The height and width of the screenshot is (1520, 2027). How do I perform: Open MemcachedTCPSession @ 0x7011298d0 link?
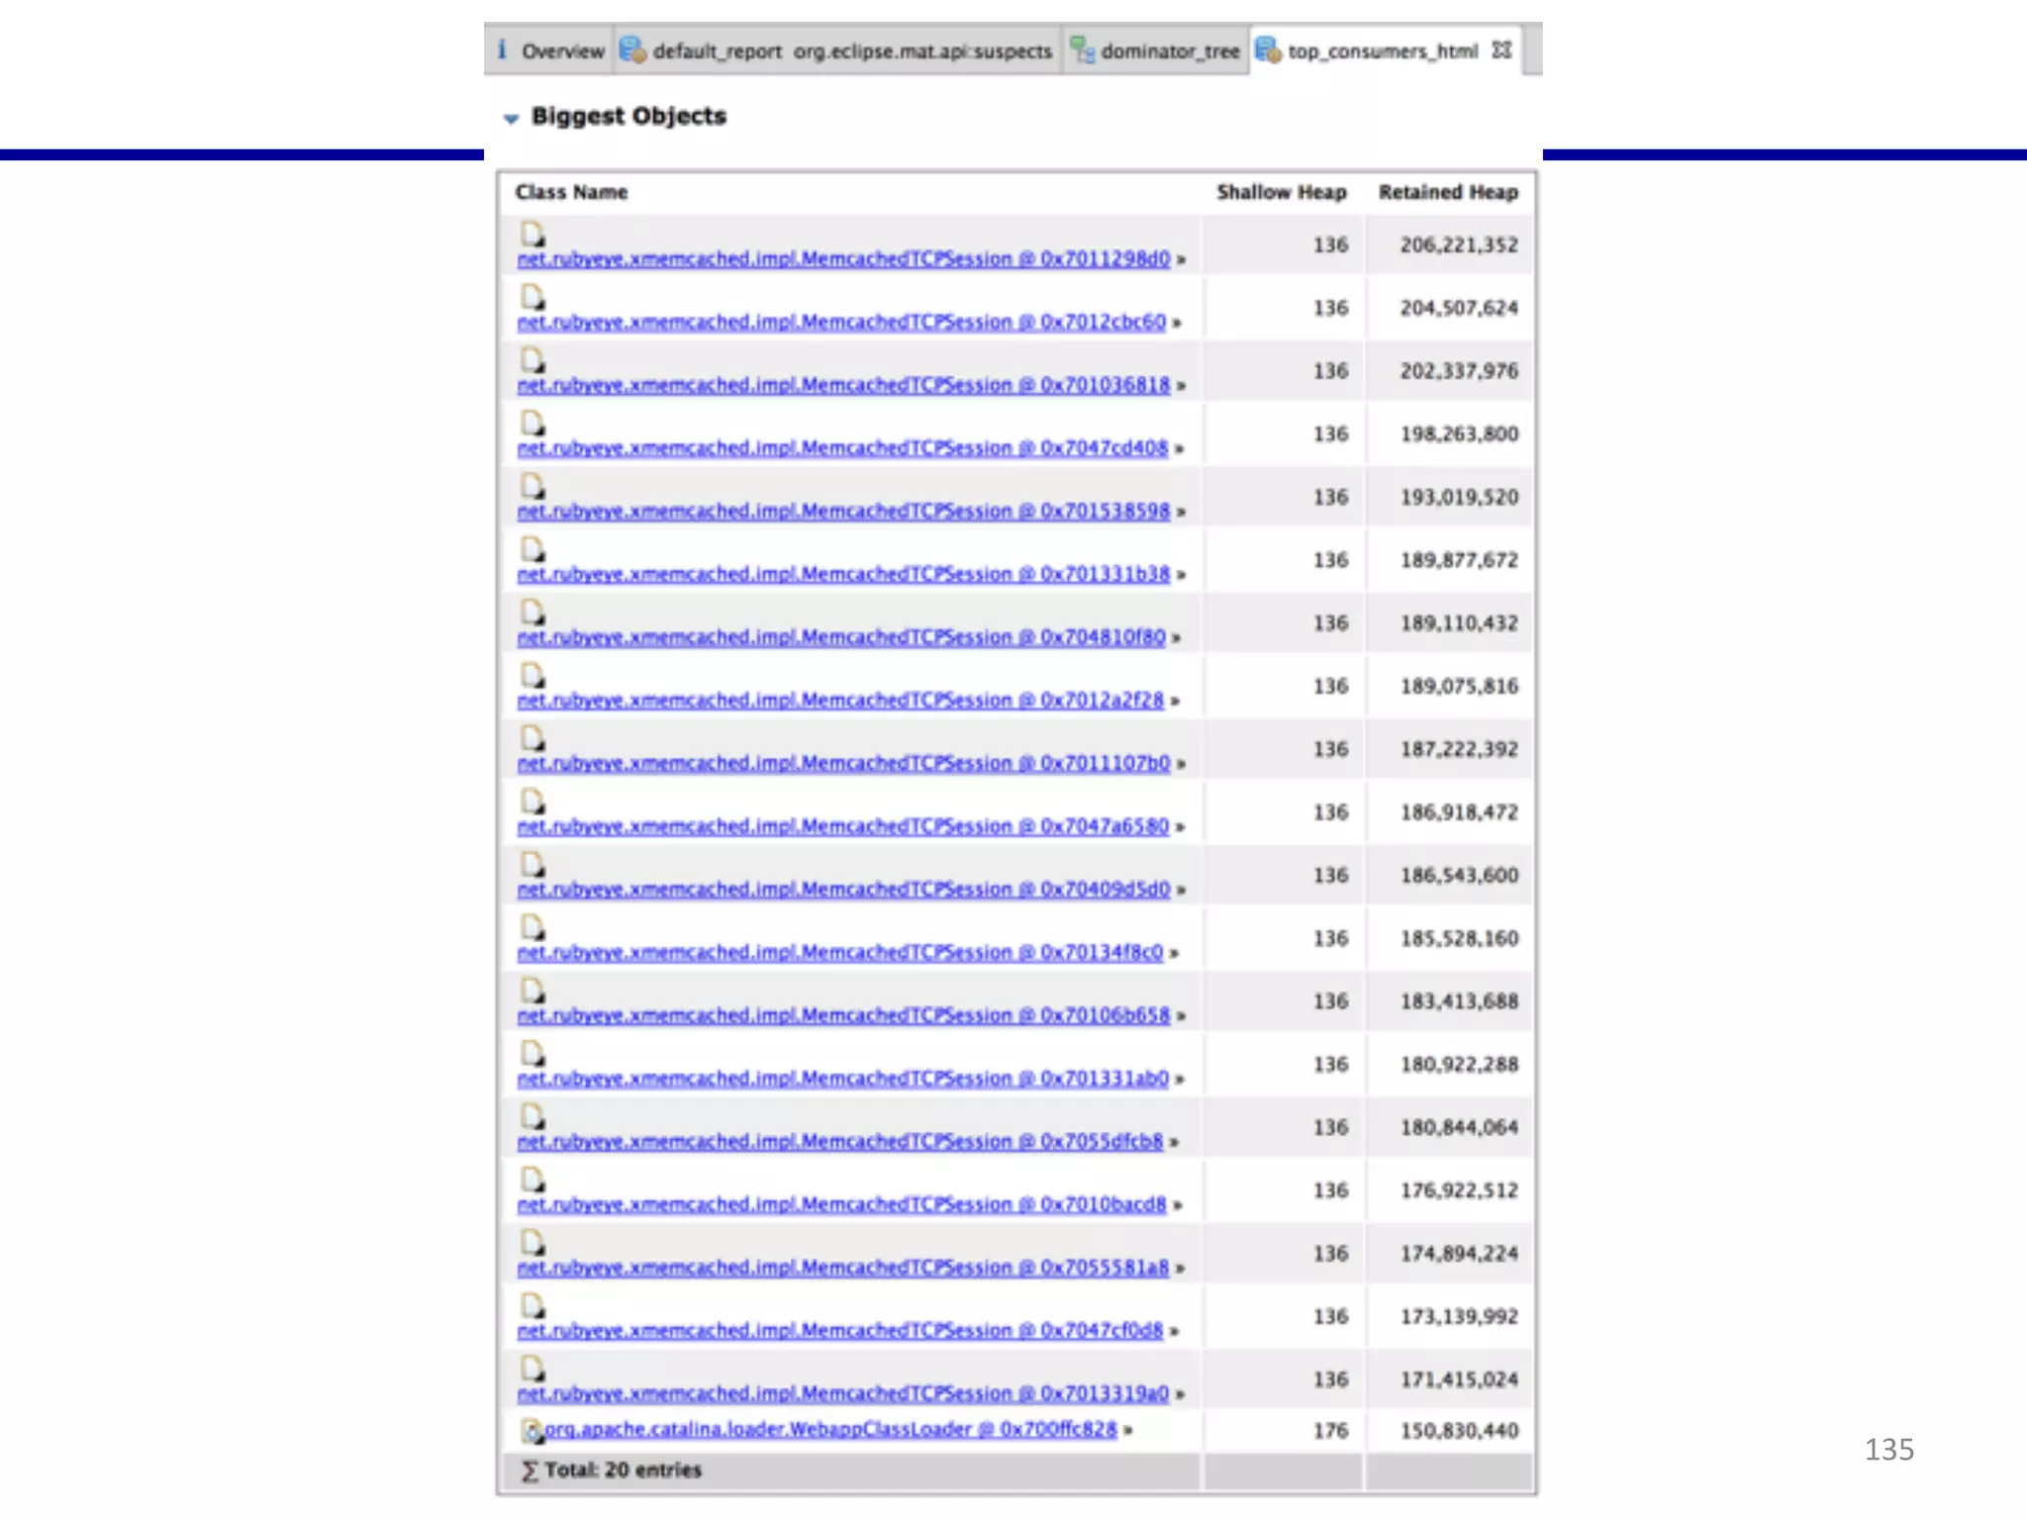843,259
